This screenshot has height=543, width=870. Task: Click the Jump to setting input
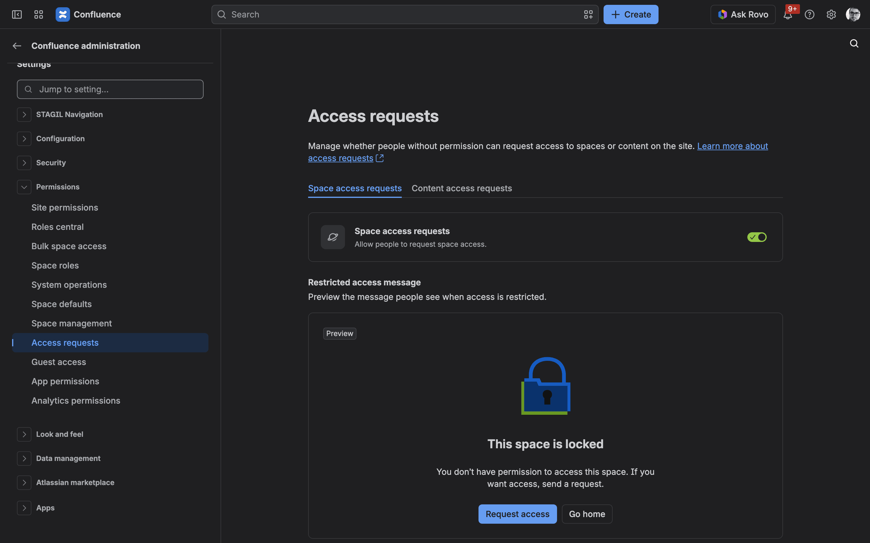(110, 89)
